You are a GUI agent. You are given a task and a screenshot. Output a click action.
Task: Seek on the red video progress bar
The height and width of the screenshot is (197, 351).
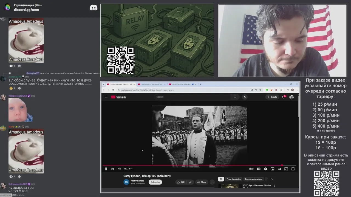click(199, 165)
